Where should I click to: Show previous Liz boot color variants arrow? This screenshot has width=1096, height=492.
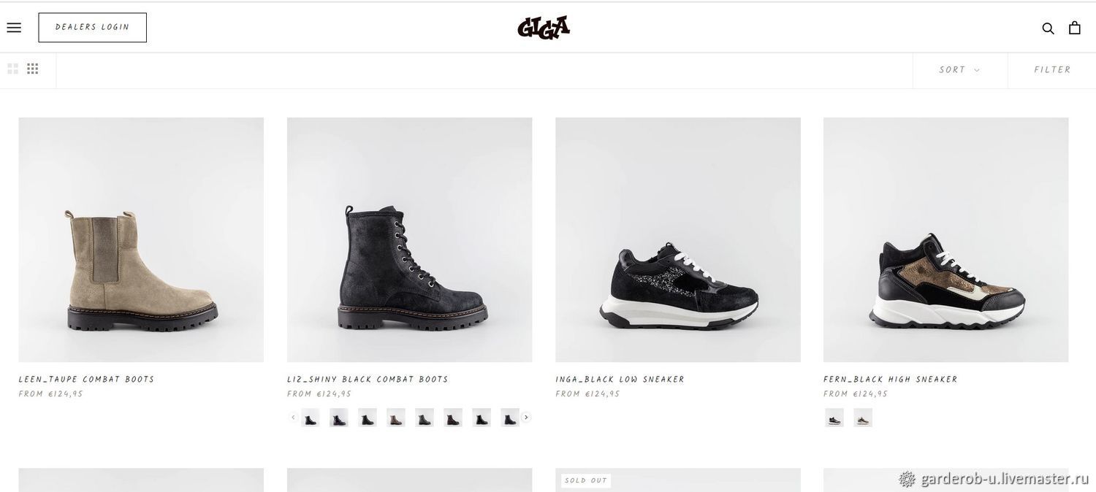pos(293,418)
